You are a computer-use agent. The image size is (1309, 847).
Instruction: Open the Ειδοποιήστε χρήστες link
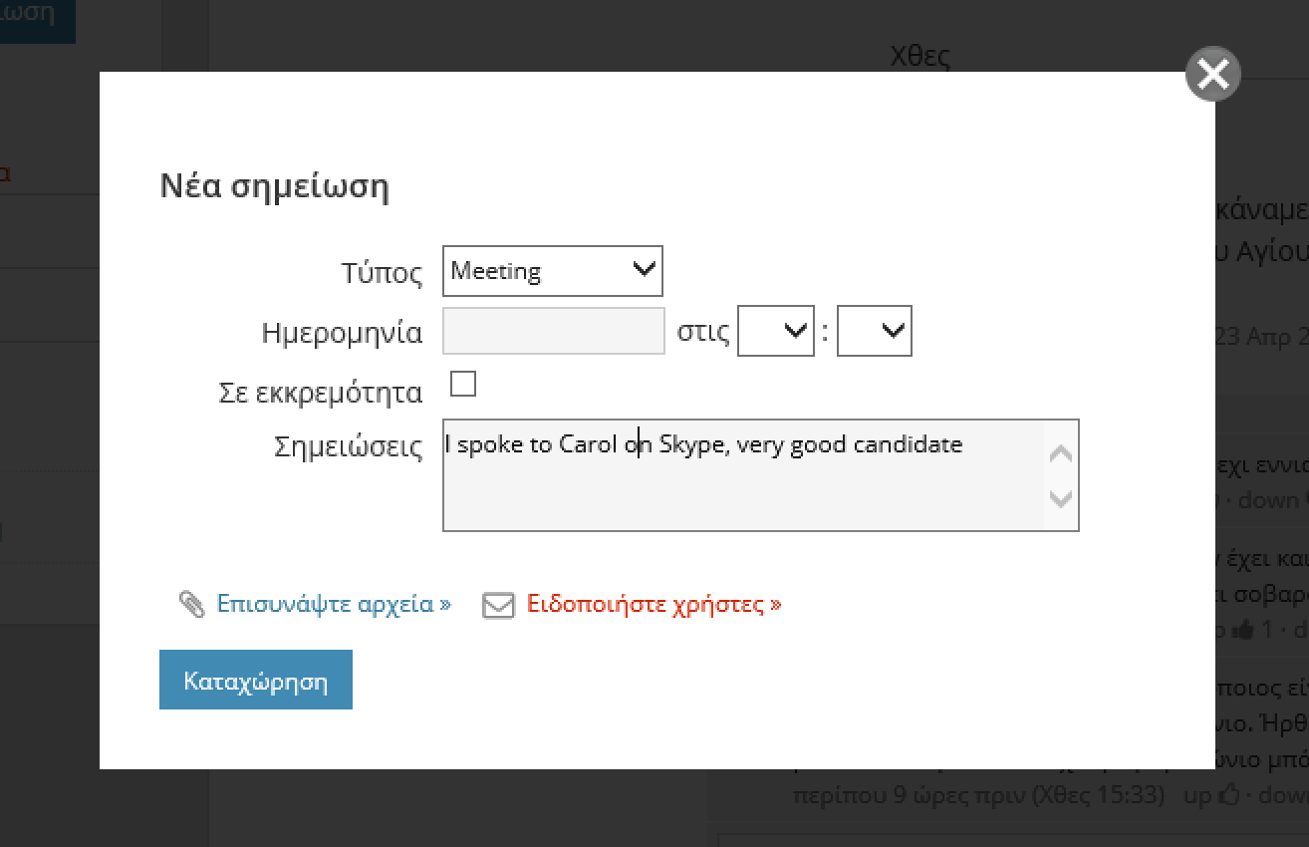point(654,604)
